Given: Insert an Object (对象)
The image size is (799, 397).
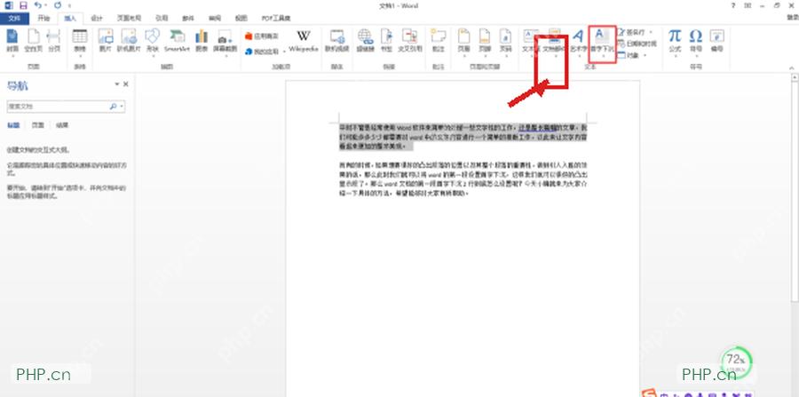Looking at the screenshot, I should coord(629,55).
